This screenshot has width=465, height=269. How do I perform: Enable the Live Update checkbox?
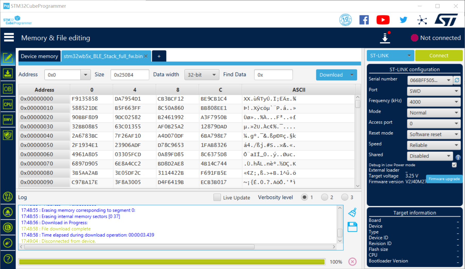point(217,197)
